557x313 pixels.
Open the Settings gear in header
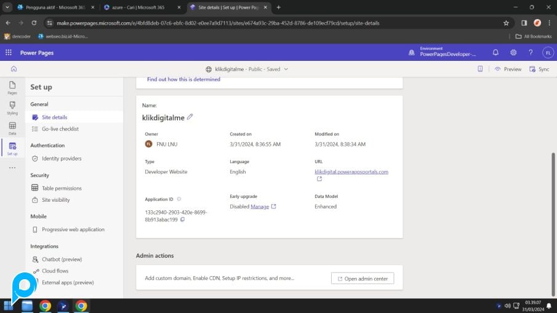tap(513, 53)
